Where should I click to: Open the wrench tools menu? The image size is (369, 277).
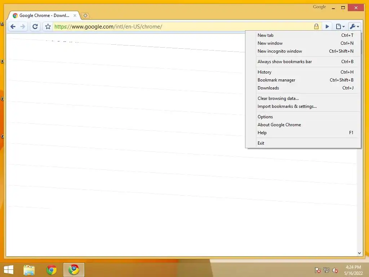coord(355,27)
